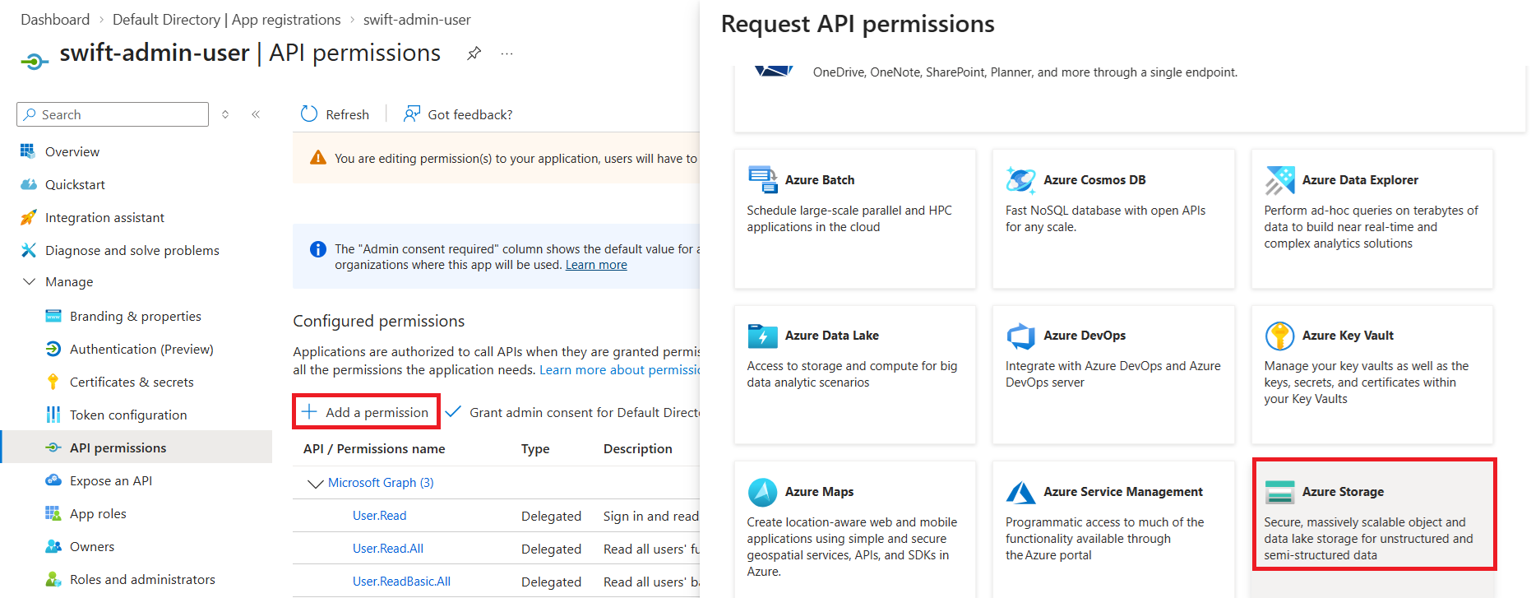The width and height of the screenshot is (1531, 598).
Task: Click the Quickstart cloud icon
Action: [x=28, y=184]
